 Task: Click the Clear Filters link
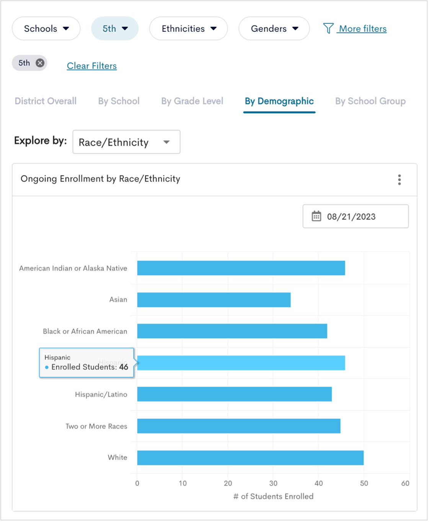point(91,66)
